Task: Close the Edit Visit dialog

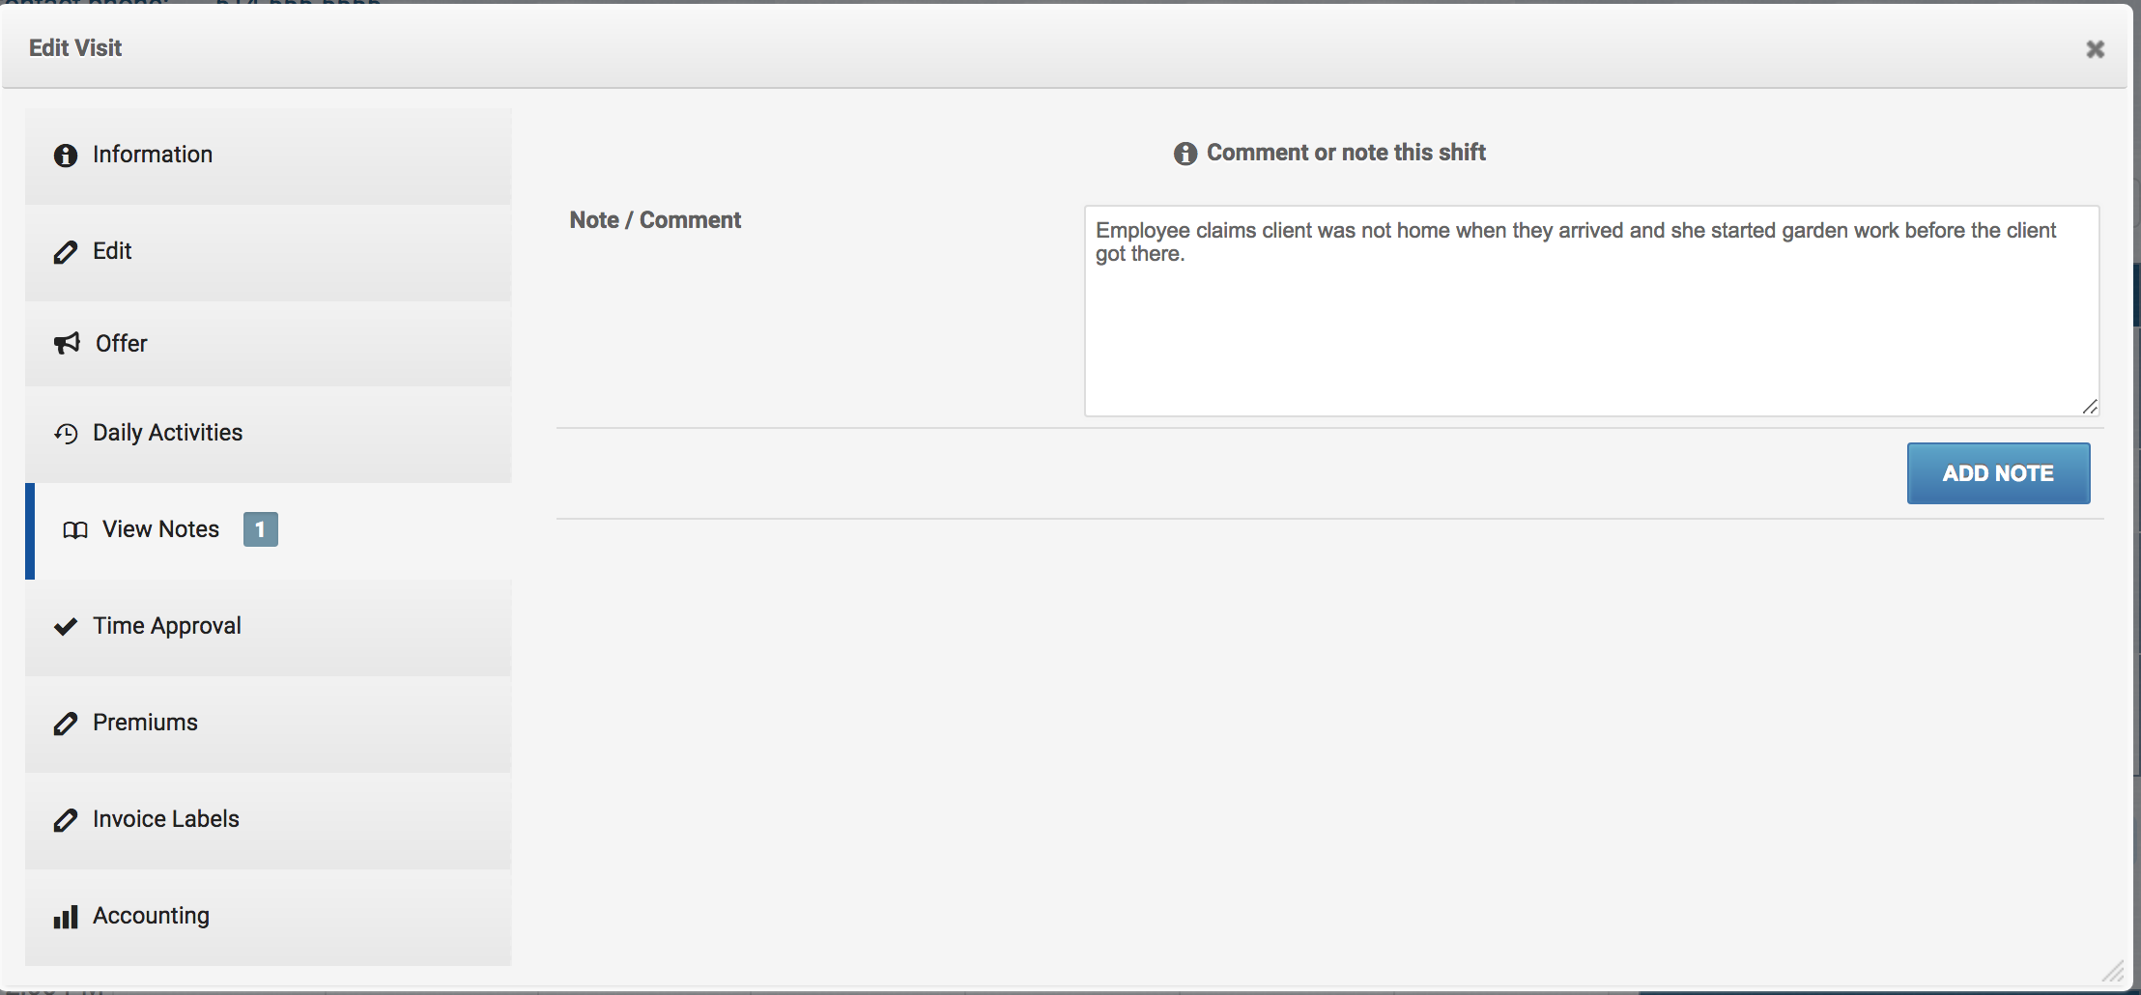Action: [2095, 49]
